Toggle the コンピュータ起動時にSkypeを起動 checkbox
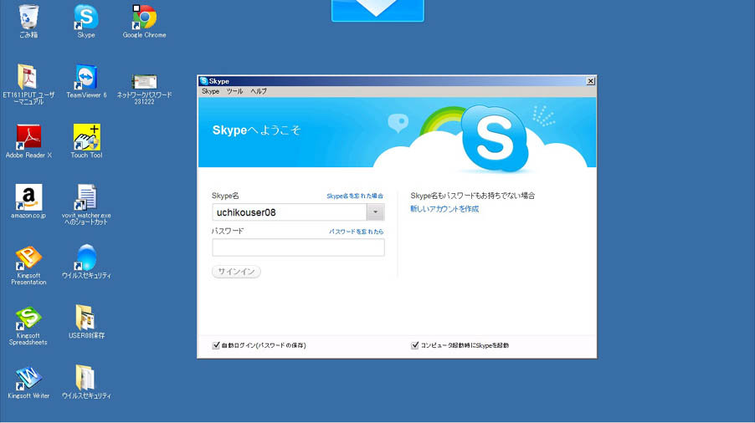The image size is (755, 423). click(415, 345)
